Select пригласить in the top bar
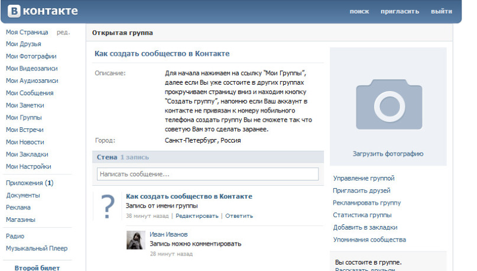Image resolution: width=477 pixels, height=271 pixels. [x=400, y=12]
